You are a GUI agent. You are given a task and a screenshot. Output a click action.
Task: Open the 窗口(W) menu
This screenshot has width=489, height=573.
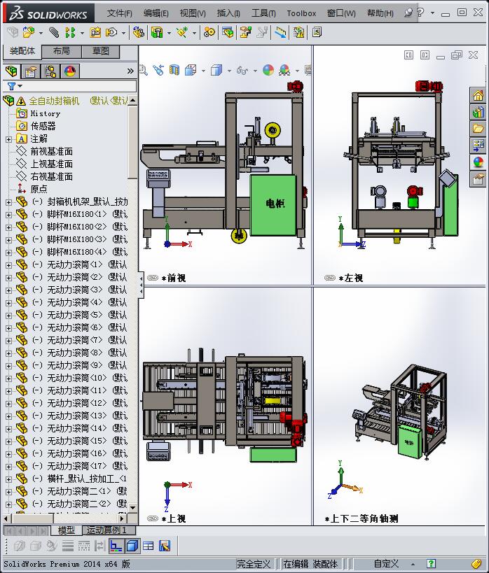[341, 13]
